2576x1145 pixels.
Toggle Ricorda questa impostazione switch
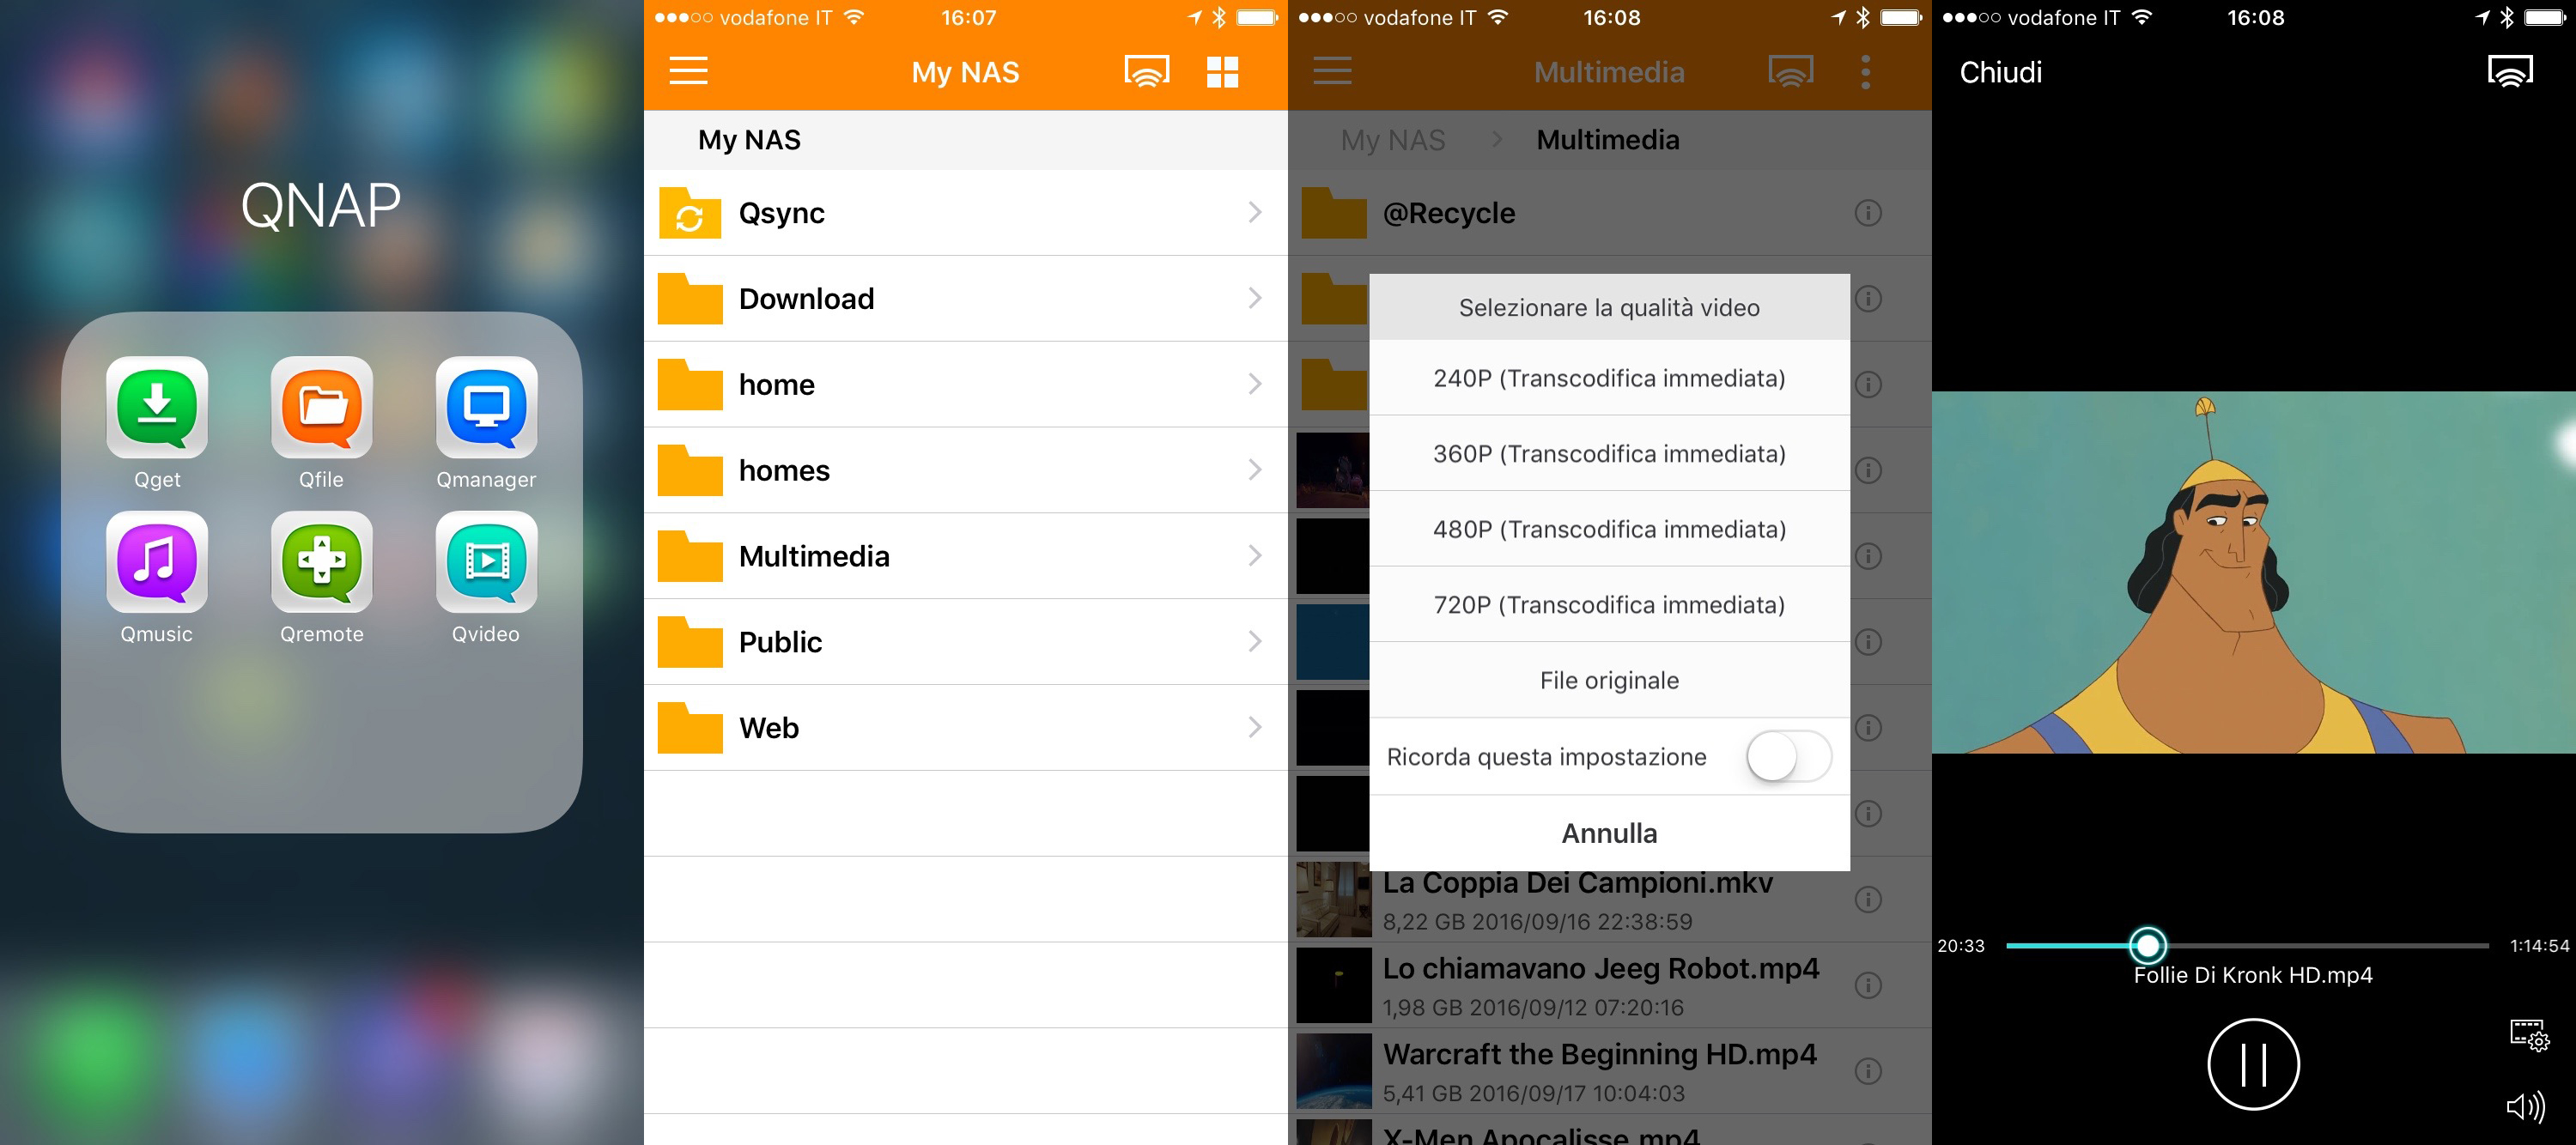[1788, 756]
